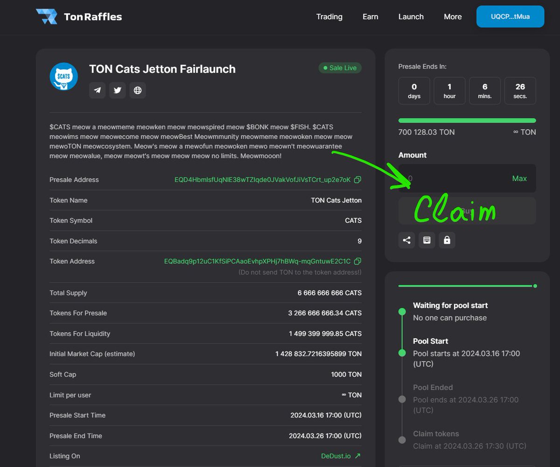This screenshot has width=560, height=467.
Task: Click the Total Supply value 6 666 666 666 CATS
Action: [x=329, y=293]
